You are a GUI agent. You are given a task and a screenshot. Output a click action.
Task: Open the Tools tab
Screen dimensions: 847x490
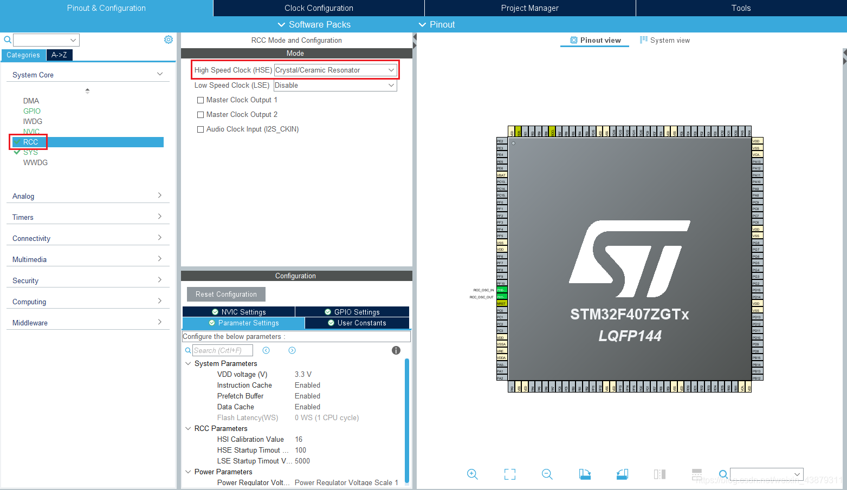(x=741, y=8)
